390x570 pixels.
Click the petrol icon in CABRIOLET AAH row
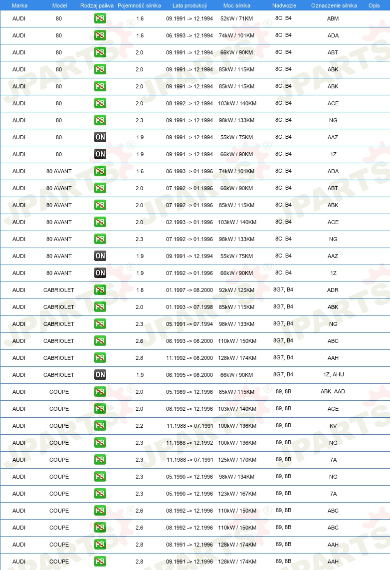pos(100,358)
